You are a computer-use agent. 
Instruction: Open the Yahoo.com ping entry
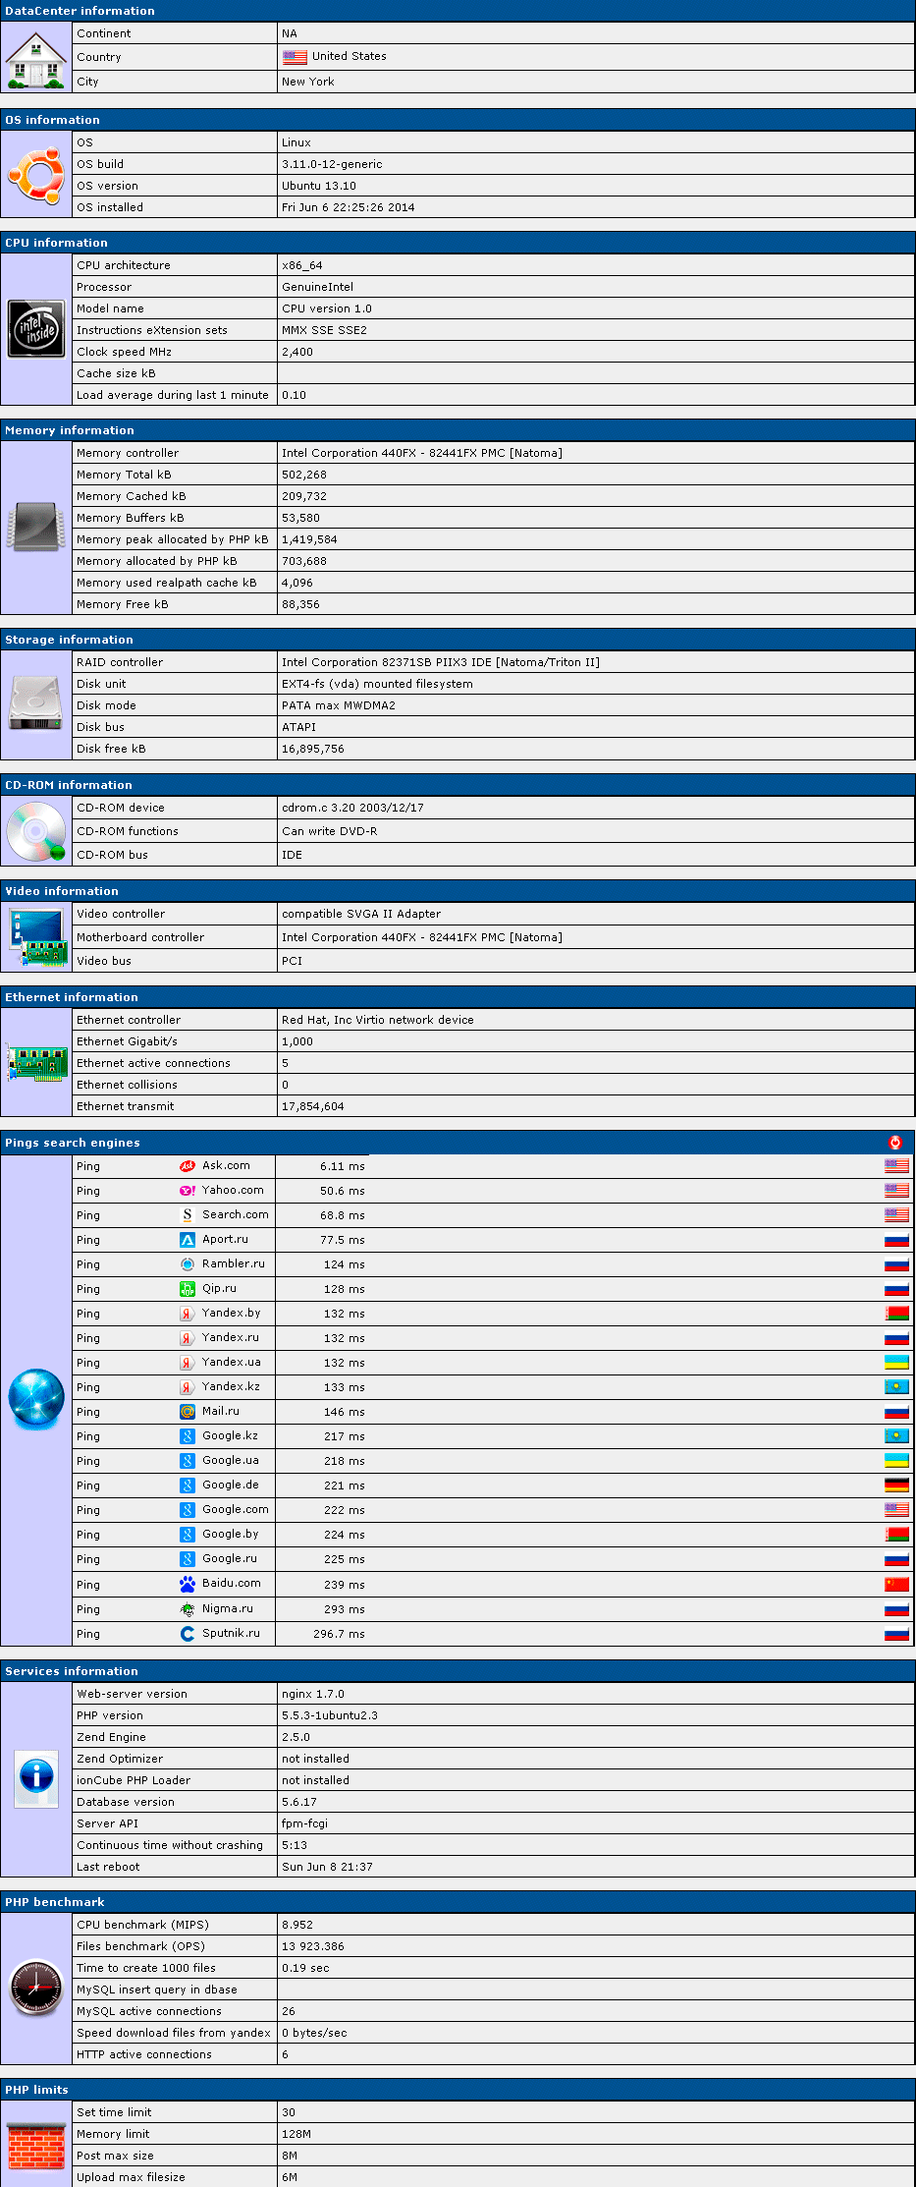click(x=232, y=1191)
